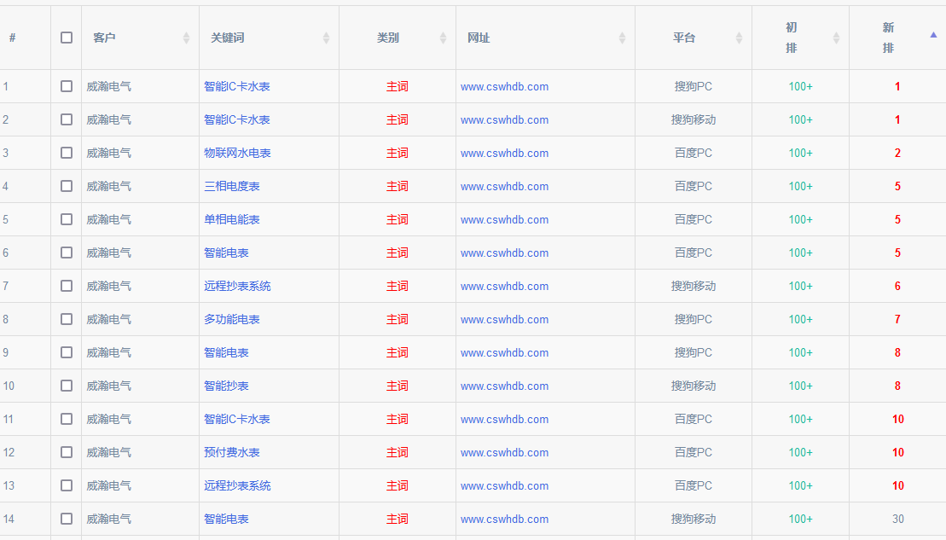
Task: Click the # column header
Action: [x=12, y=38]
